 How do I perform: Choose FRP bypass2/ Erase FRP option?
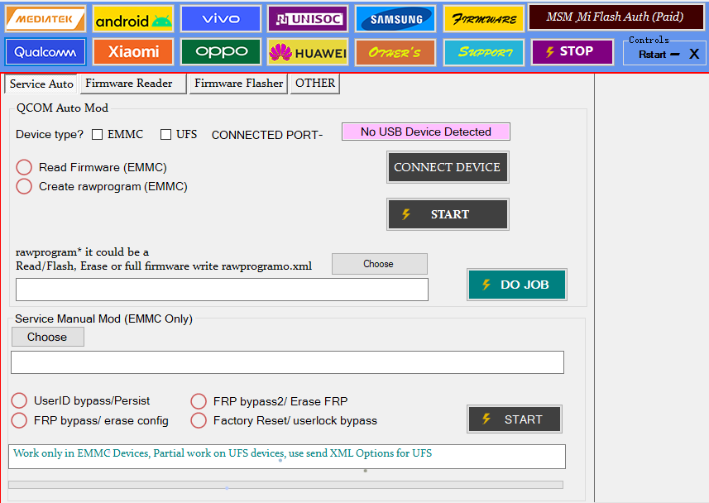199,401
